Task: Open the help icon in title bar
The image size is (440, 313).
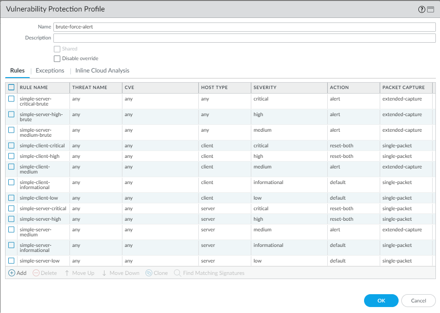Action: coord(422,10)
